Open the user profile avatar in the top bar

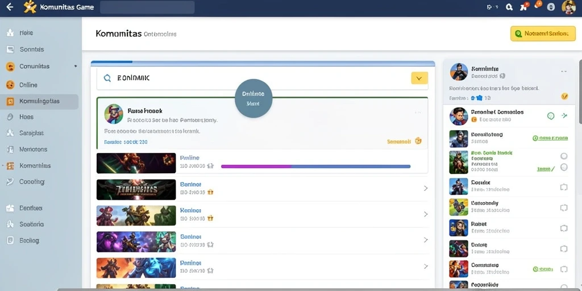point(568,7)
